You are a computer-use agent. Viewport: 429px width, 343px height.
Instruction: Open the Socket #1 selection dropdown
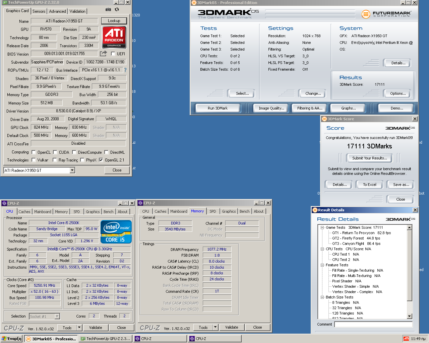click(x=57, y=316)
